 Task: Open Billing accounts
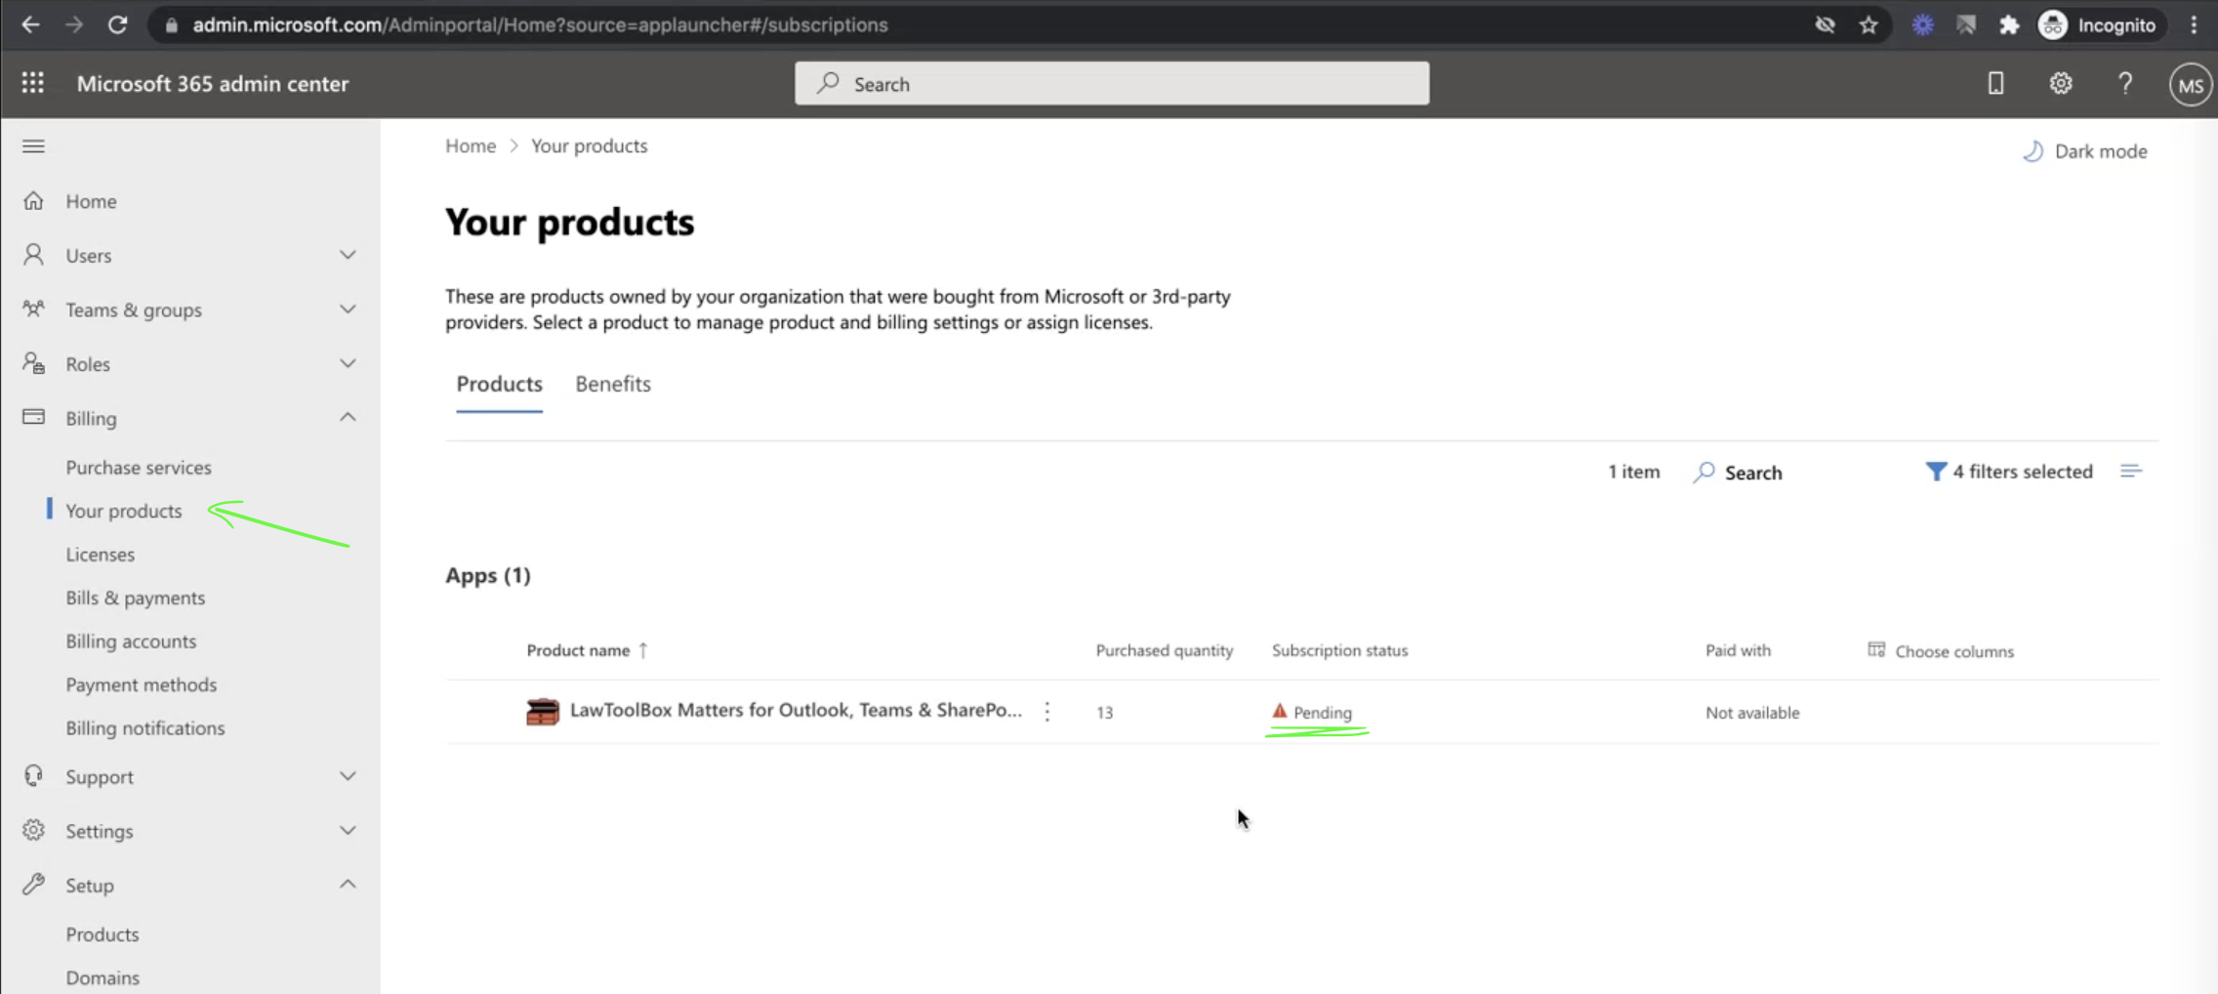point(131,641)
